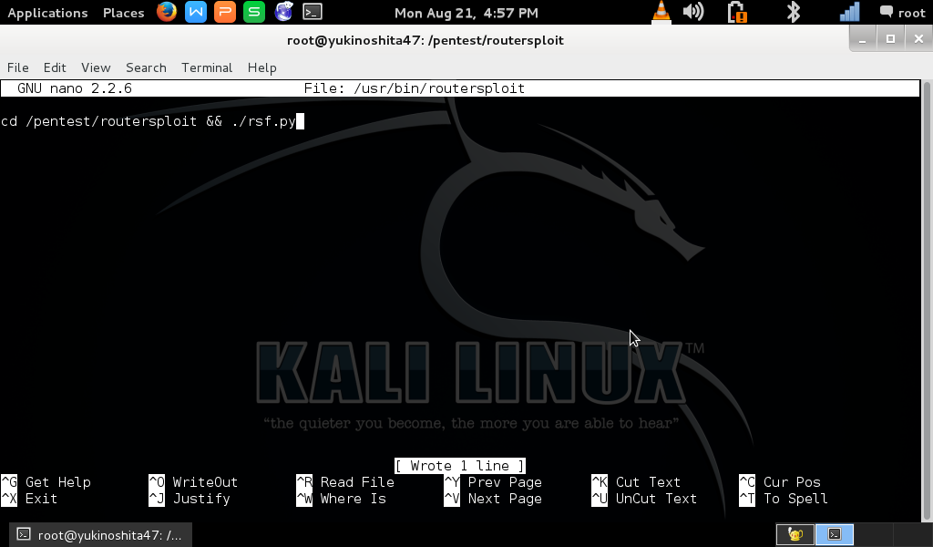Open WPS Spreadsheets launcher icon
This screenshot has width=933, height=547.
point(254,12)
